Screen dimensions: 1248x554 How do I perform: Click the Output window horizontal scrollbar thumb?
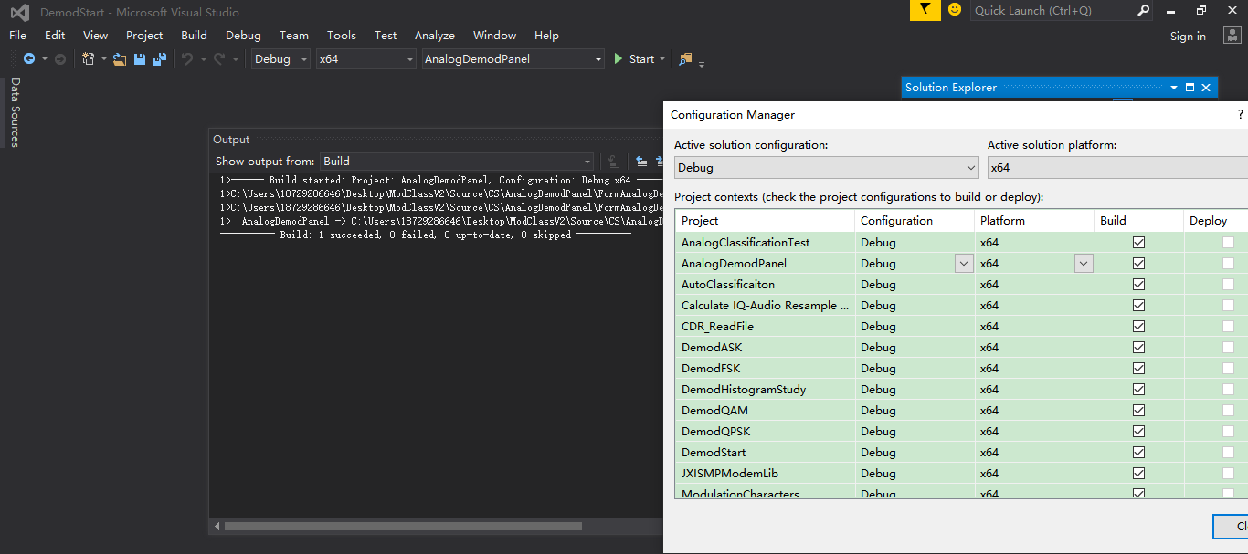(403, 527)
